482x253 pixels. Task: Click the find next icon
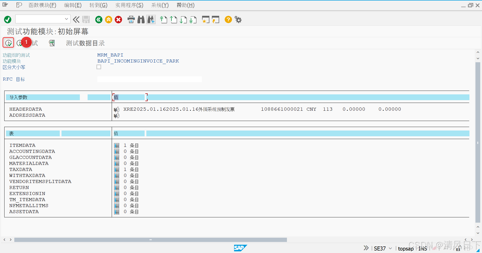[x=151, y=19]
